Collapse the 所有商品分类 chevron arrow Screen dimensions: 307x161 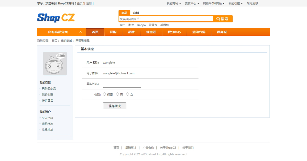point(81,32)
